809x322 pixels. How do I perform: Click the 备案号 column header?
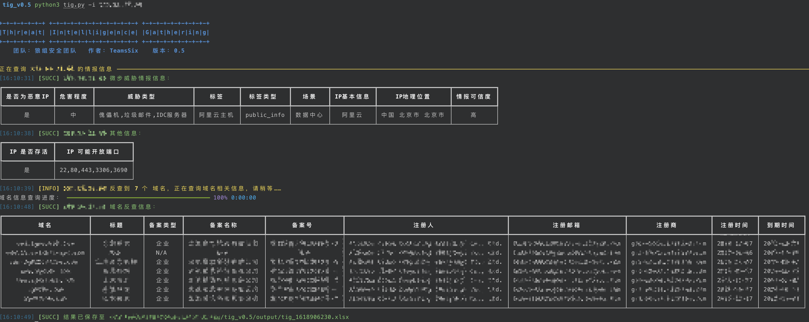tap(302, 225)
